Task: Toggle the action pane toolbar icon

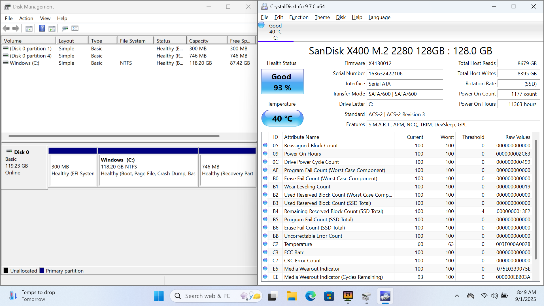Action: [x=52, y=28]
